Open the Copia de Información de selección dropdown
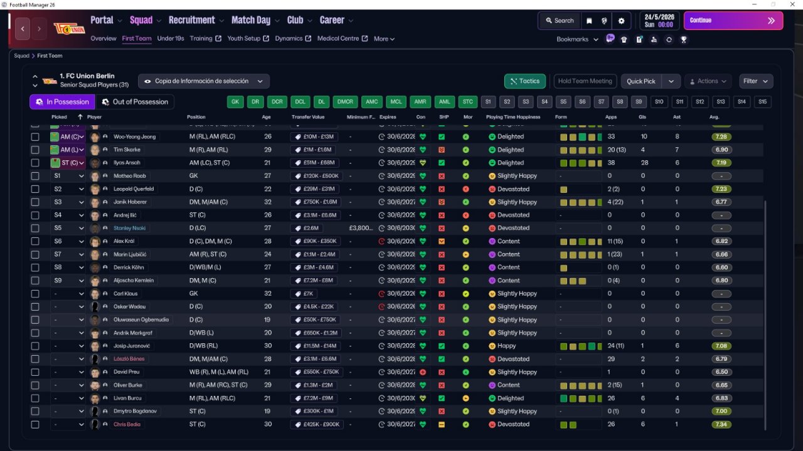The height and width of the screenshot is (451, 803). [204, 81]
